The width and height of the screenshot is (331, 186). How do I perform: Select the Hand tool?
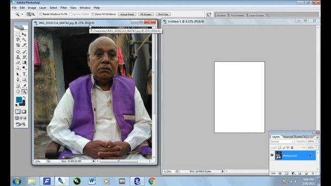pos(18,91)
